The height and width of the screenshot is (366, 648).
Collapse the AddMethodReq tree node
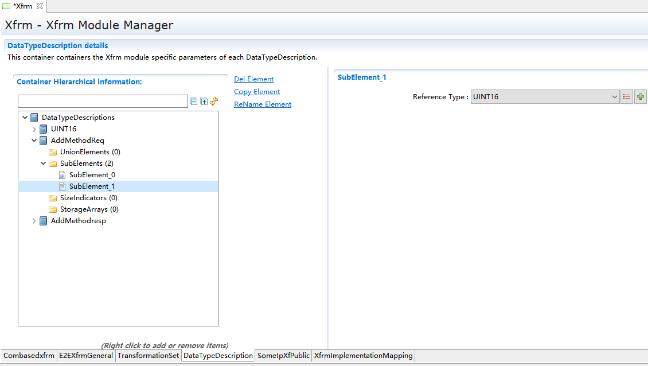34,141
